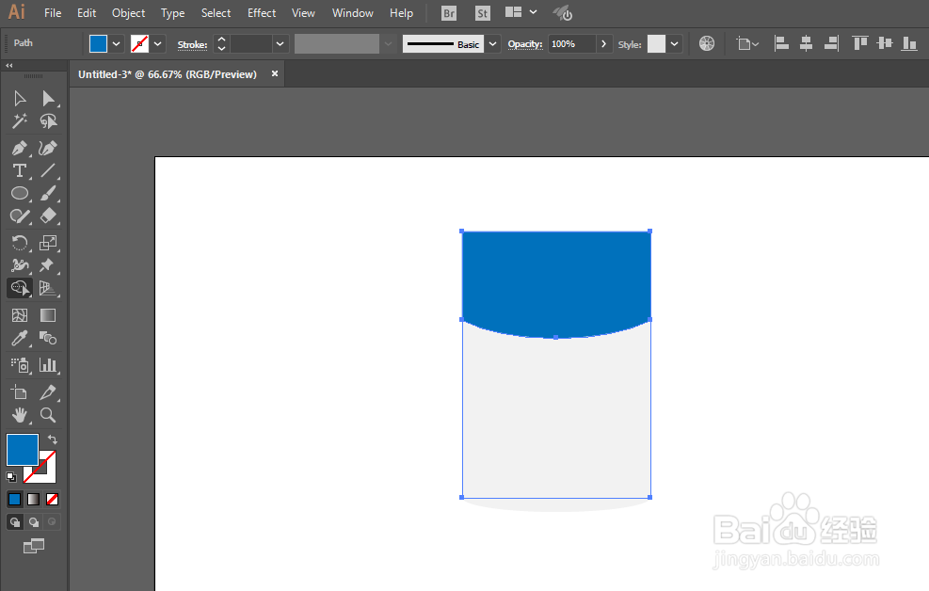Expand the Stroke style Basic dropdown

(x=491, y=43)
